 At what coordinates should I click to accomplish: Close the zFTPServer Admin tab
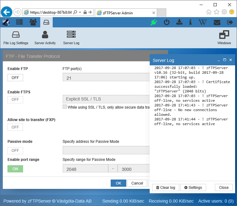[154, 13]
